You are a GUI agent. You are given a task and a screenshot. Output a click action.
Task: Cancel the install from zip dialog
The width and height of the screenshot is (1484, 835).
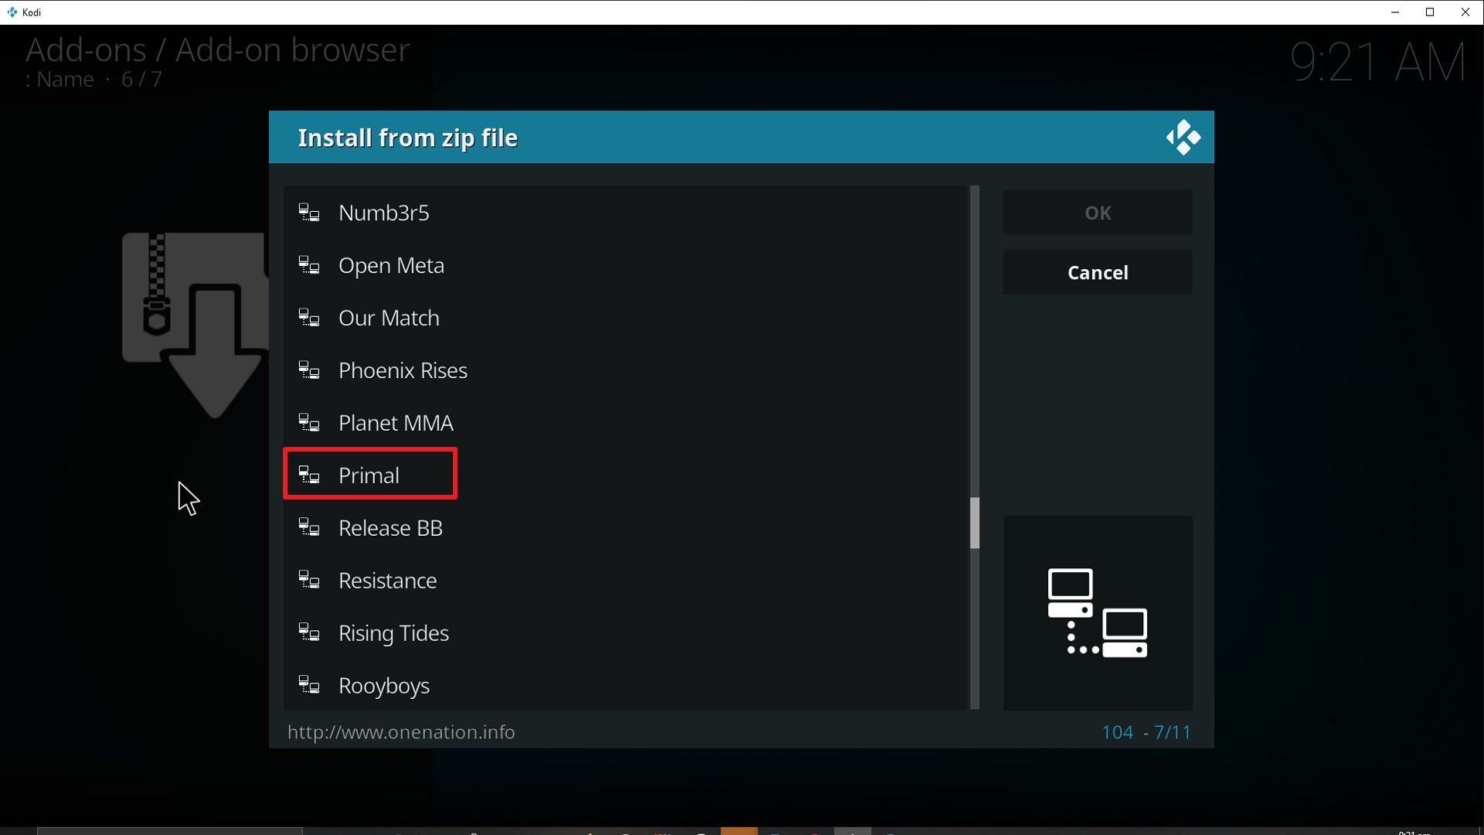click(x=1098, y=272)
